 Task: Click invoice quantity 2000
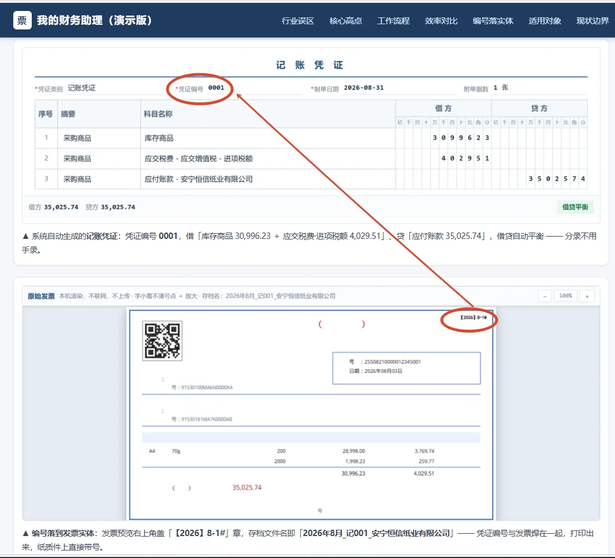click(x=280, y=461)
